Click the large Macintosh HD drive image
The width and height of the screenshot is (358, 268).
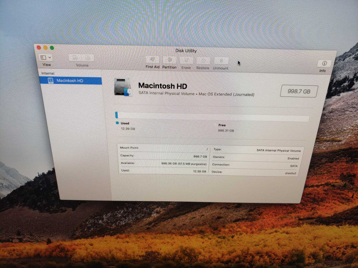coord(123,87)
